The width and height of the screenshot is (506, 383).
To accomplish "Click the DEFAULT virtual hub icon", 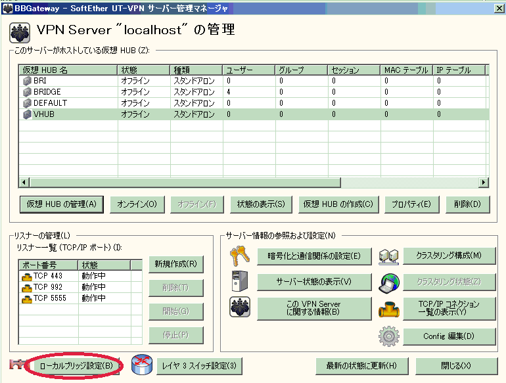I will (x=27, y=103).
